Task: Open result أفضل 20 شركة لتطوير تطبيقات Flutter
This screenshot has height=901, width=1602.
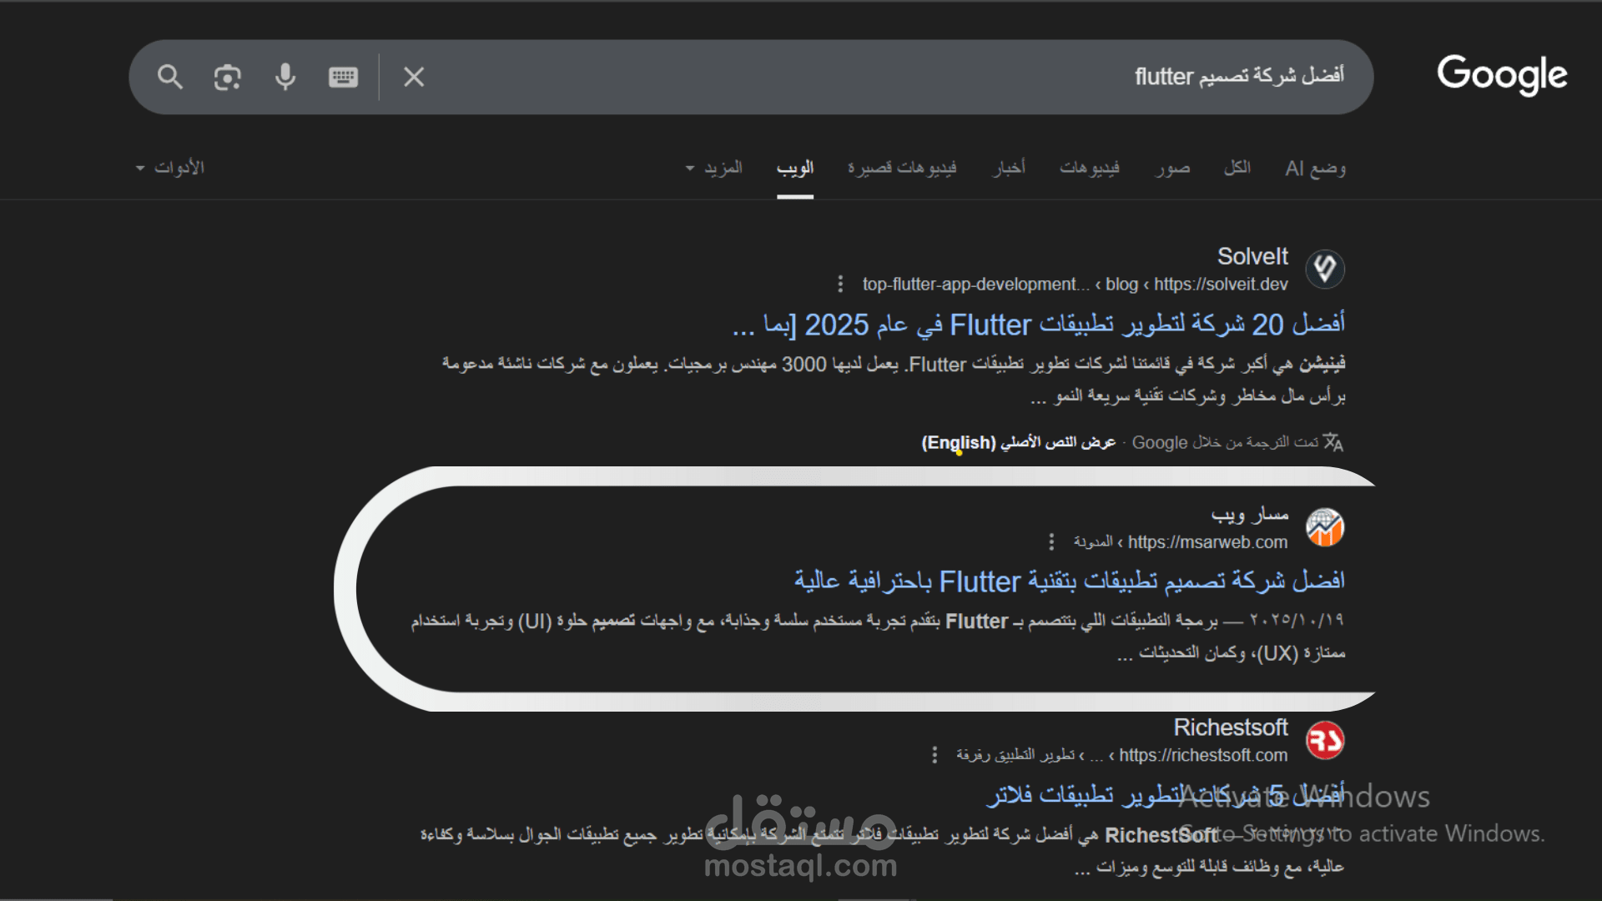Action: pos(1039,325)
